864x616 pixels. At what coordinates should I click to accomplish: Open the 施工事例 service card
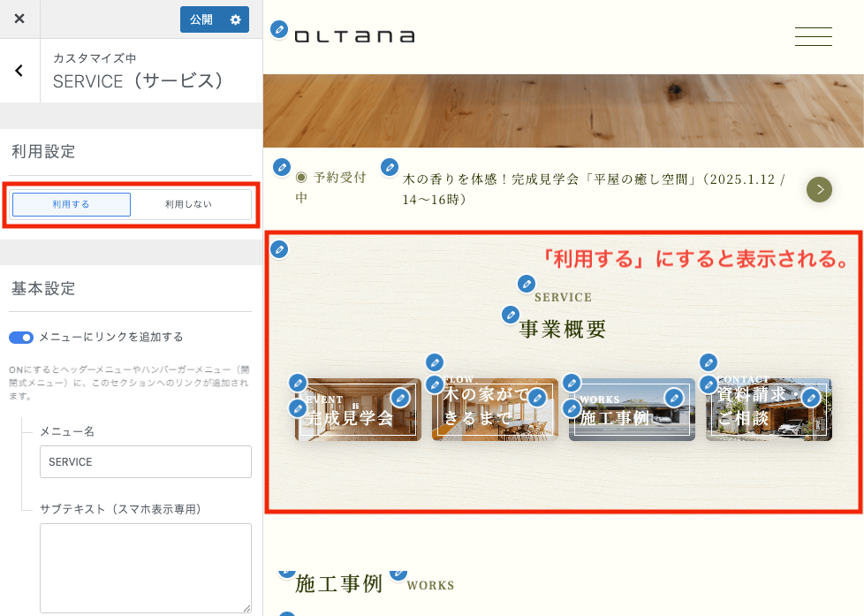pos(632,410)
